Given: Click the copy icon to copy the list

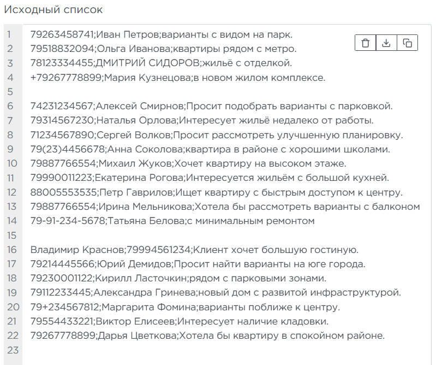Looking at the screenshot, I should coord(407,43).
